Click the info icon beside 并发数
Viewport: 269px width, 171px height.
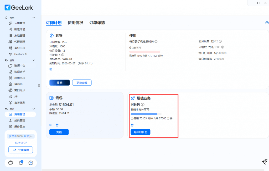coord(63,55)
